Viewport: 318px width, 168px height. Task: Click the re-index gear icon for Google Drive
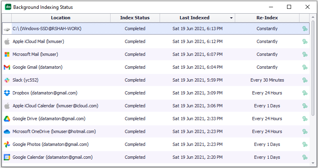[x=305, y=119]
